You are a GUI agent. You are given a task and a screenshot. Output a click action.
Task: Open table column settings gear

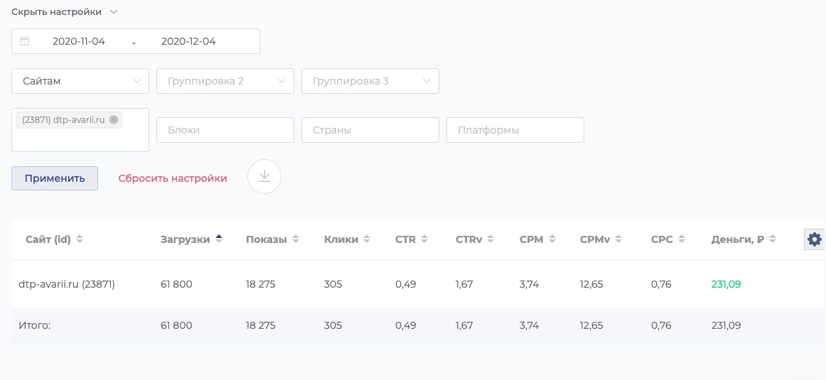pyautogui.click(x=815, y=239)
